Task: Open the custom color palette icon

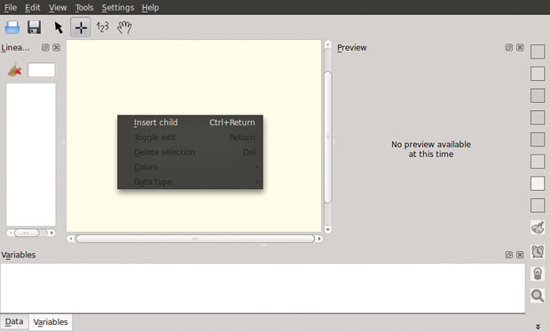Action: [x=538, y=228]
